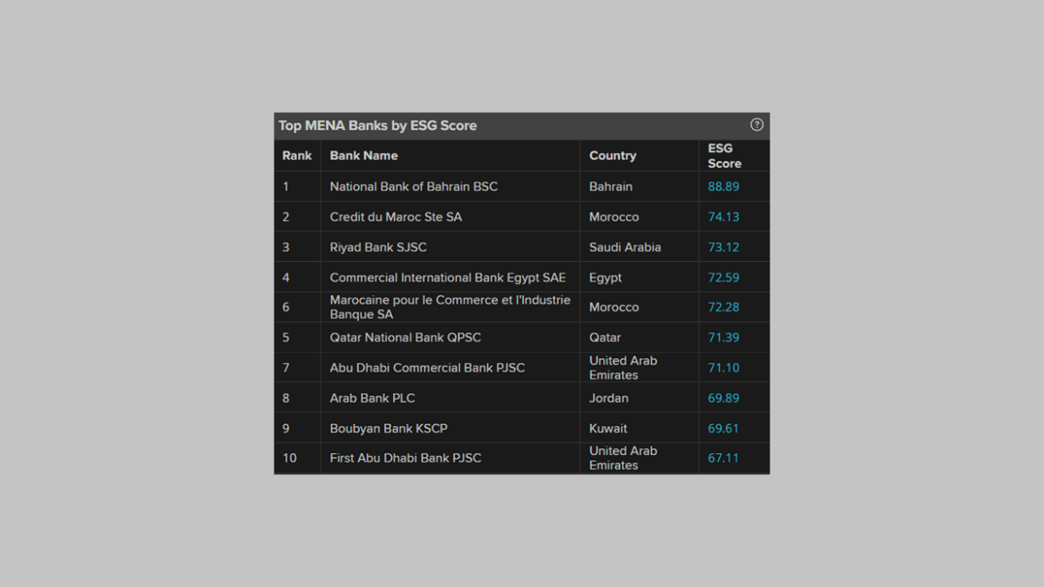Viewport: 1044px width, 587px height.
Task: Sort table by the Rank column header
Action: point(296,156)
